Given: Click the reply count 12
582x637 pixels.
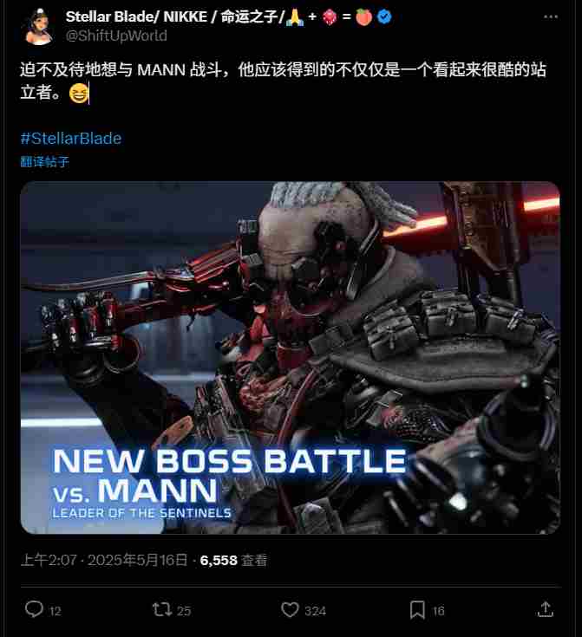Looking at the screenshot, I should 56,611.
